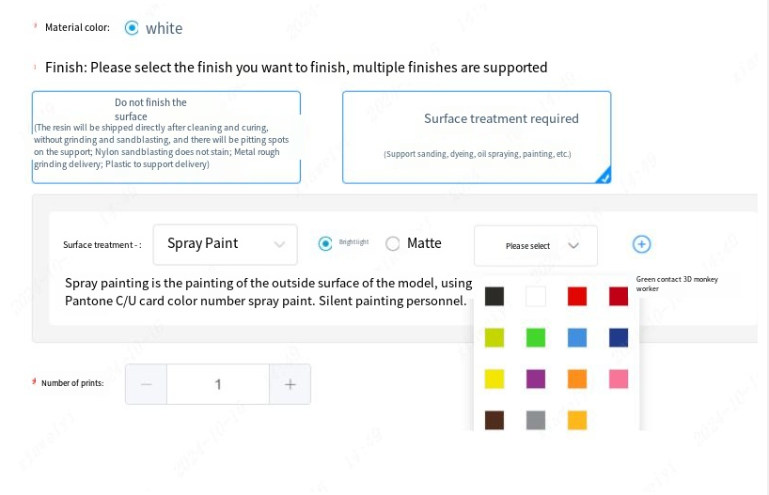Viewport: 769px width, 495px height.
Task: Select the navy blue color swatch
Action: click(x=619, y=337)
